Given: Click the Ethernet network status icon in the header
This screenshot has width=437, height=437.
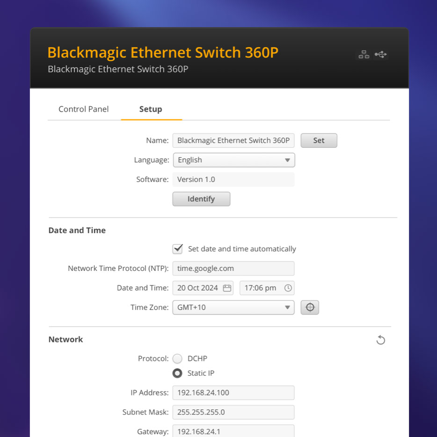Looking at the screenshot, I should coord(364,54).
